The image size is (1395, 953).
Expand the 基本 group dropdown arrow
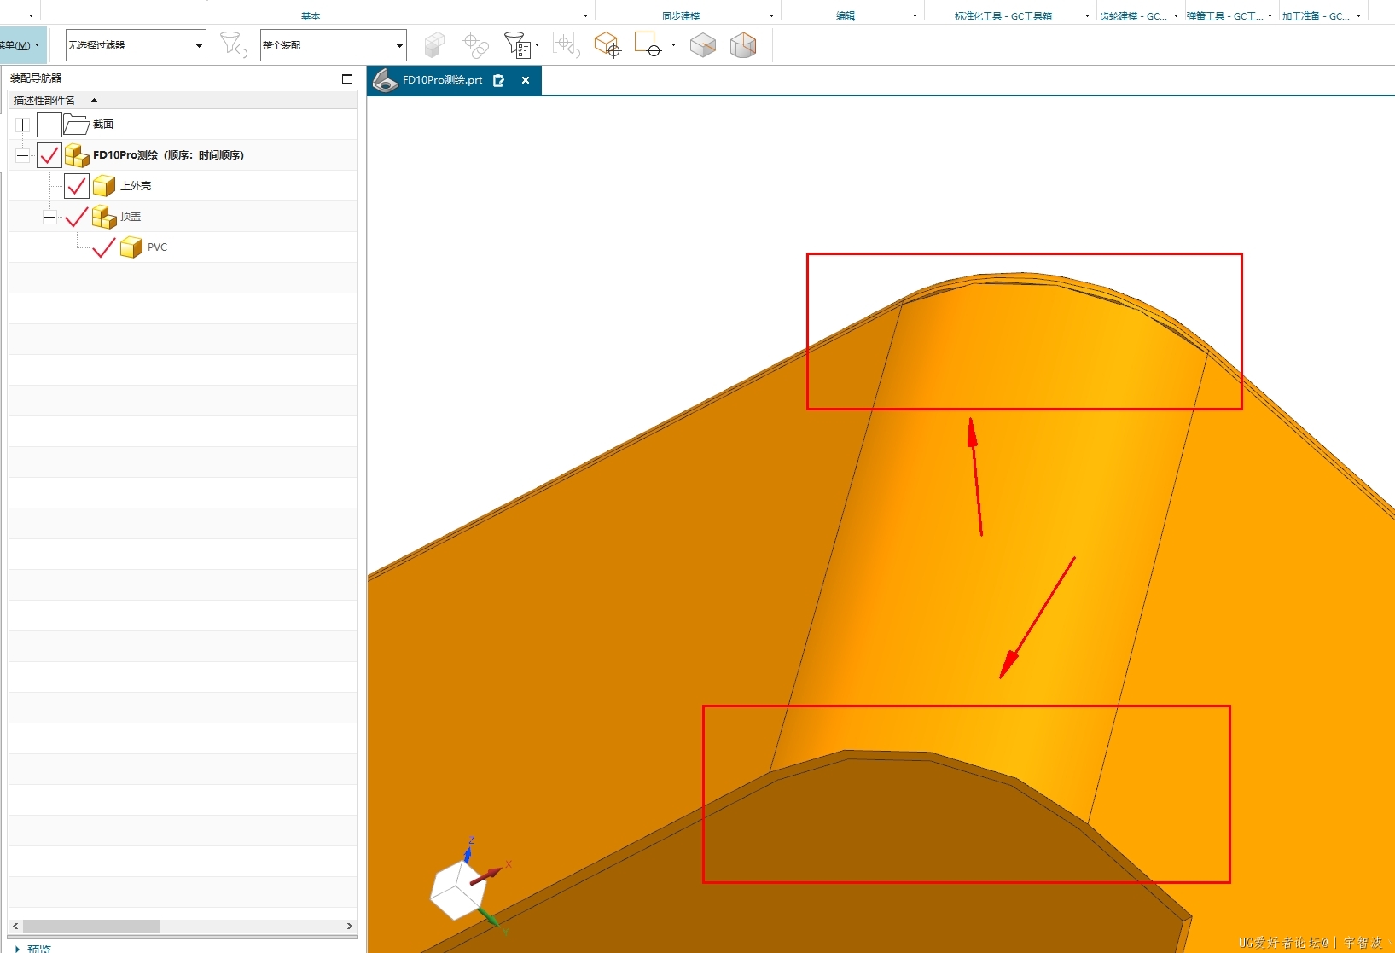(x=585, y=16)
